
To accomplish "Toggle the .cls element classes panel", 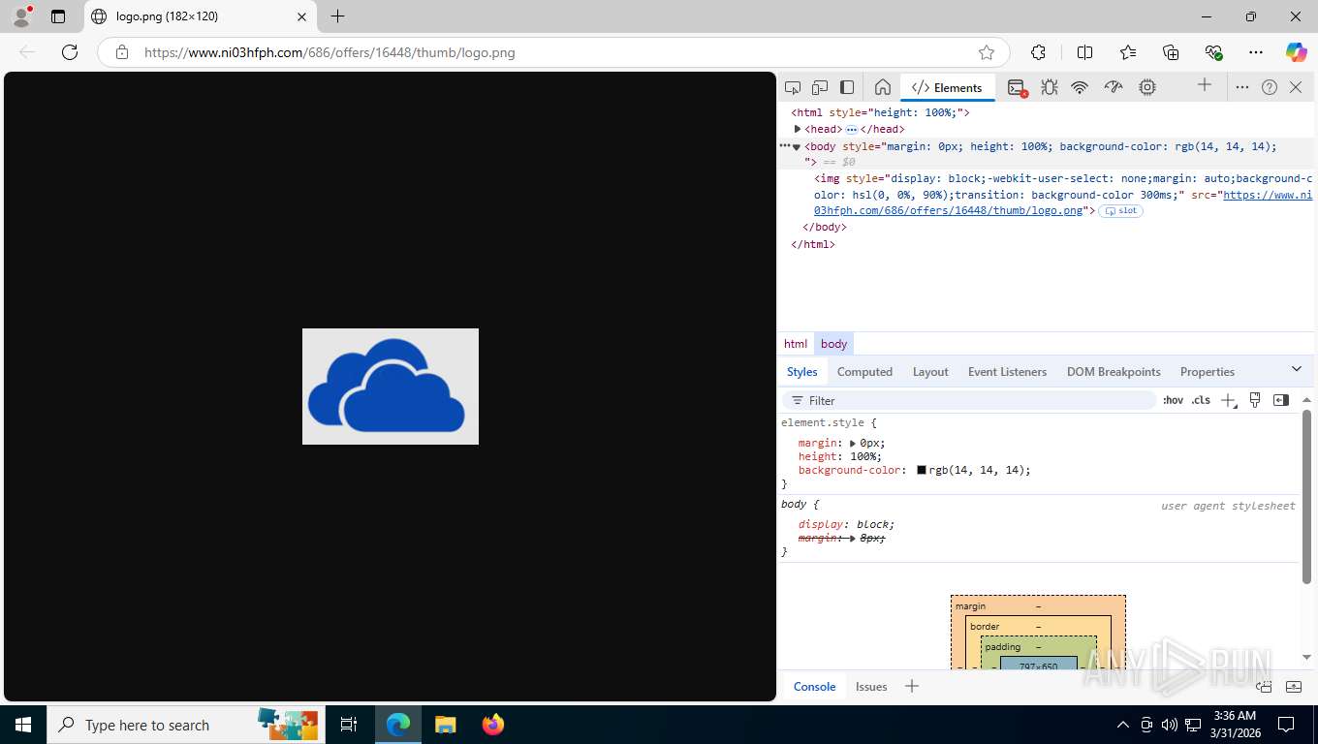I will 1201,400.
